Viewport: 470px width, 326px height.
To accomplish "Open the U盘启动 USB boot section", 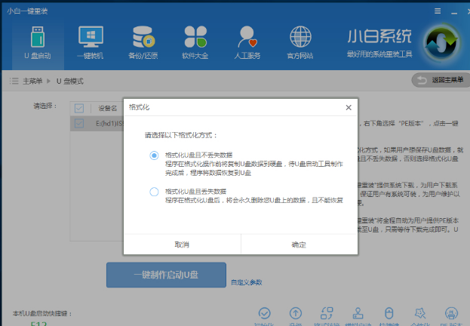I will (38, 42).
